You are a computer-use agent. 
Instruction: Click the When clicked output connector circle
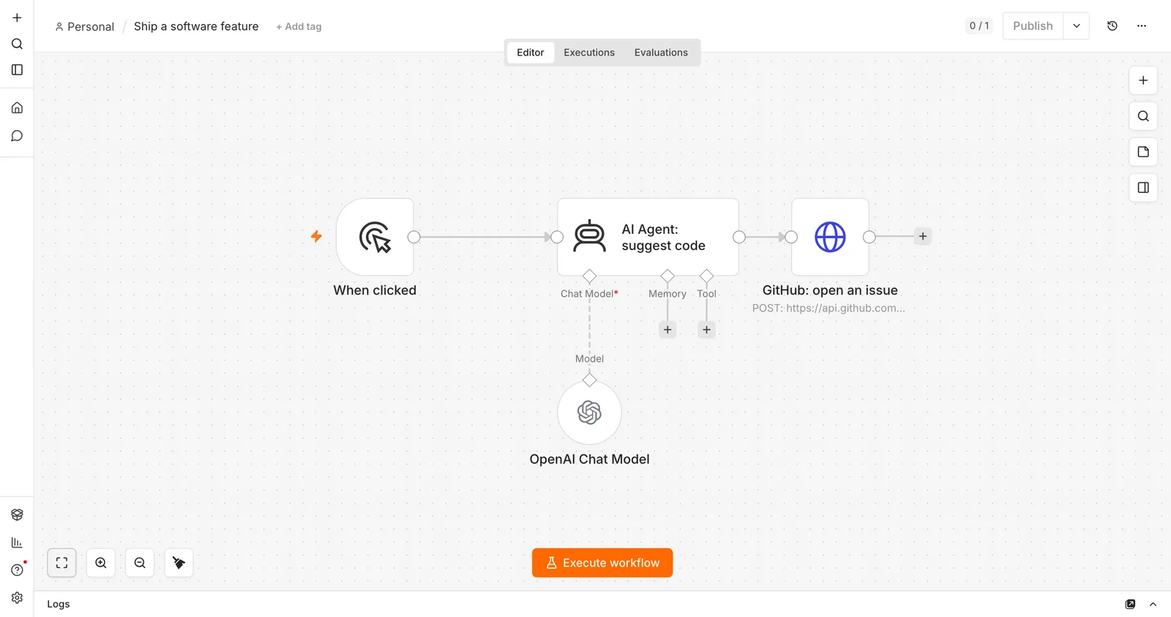click(x=414, y=237)
